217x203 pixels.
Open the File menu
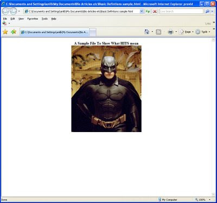pyautogui.click(x=5, y=19)
